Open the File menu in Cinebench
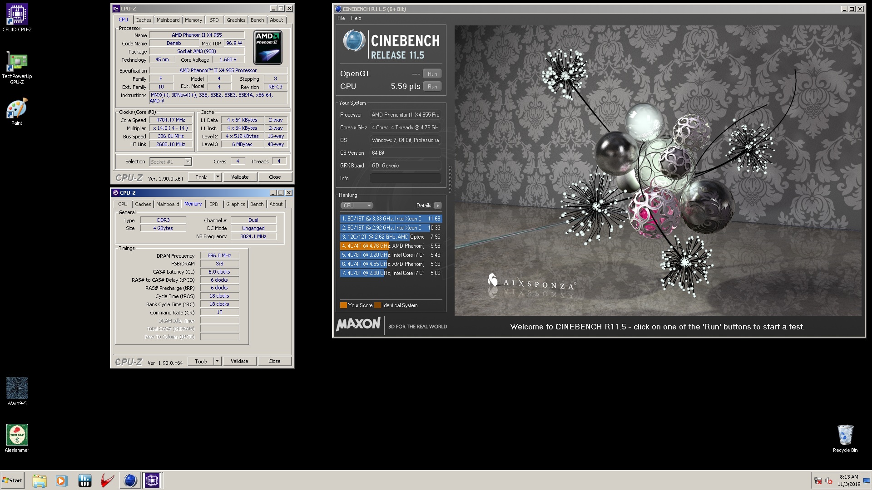This screenshot has height=490, width=872. (341, 18)
